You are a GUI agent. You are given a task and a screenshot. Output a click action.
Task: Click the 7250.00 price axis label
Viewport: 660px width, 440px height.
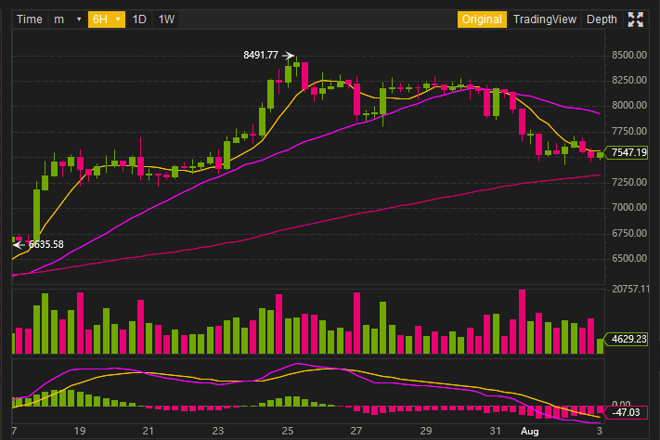tap(629, 182)
